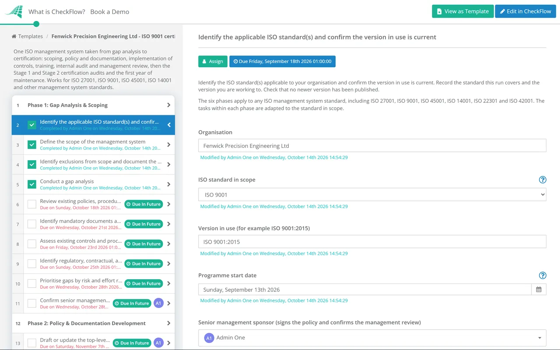Click Due In Future badge on task 6
560x350 pixels.
[143, 204]
